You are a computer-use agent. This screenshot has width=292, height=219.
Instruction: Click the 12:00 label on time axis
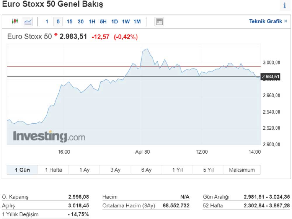(x=201, y=152)
